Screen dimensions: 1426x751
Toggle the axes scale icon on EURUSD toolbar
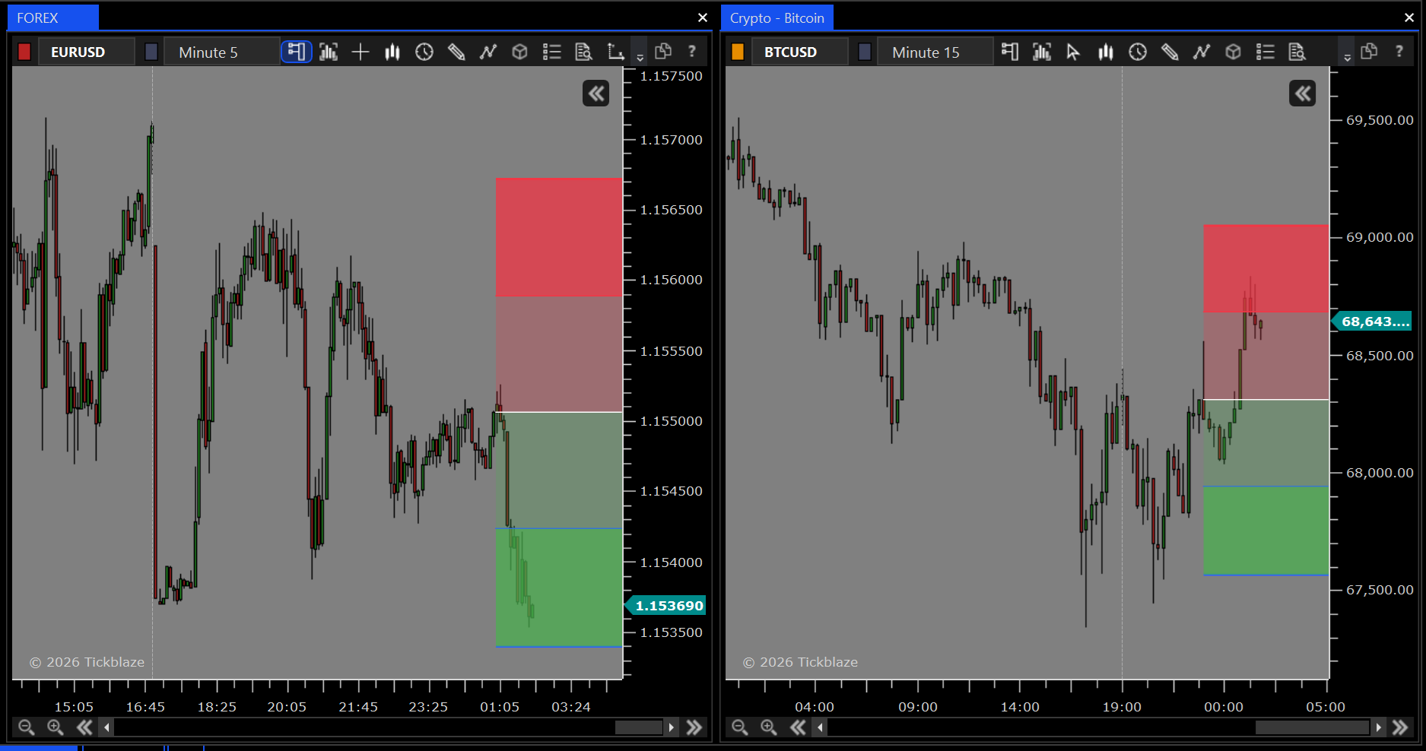(615, 52)
